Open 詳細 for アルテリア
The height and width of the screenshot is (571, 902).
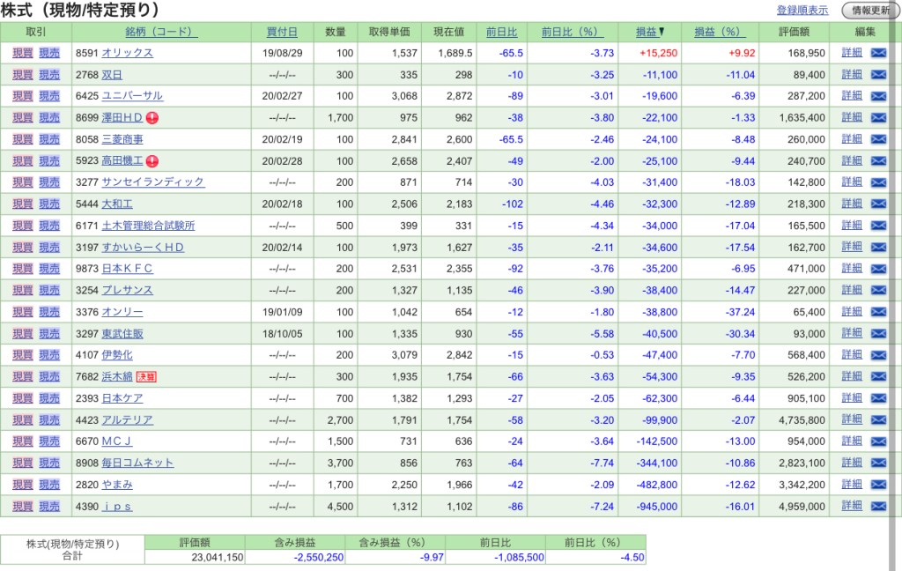852,420
